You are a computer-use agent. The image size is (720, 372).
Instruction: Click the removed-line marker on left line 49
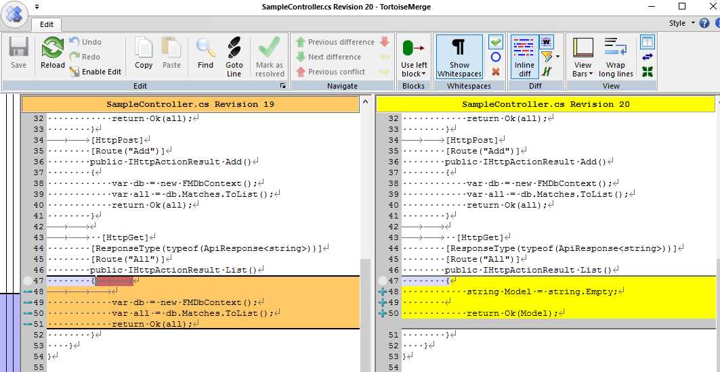[x=27, y=302]
